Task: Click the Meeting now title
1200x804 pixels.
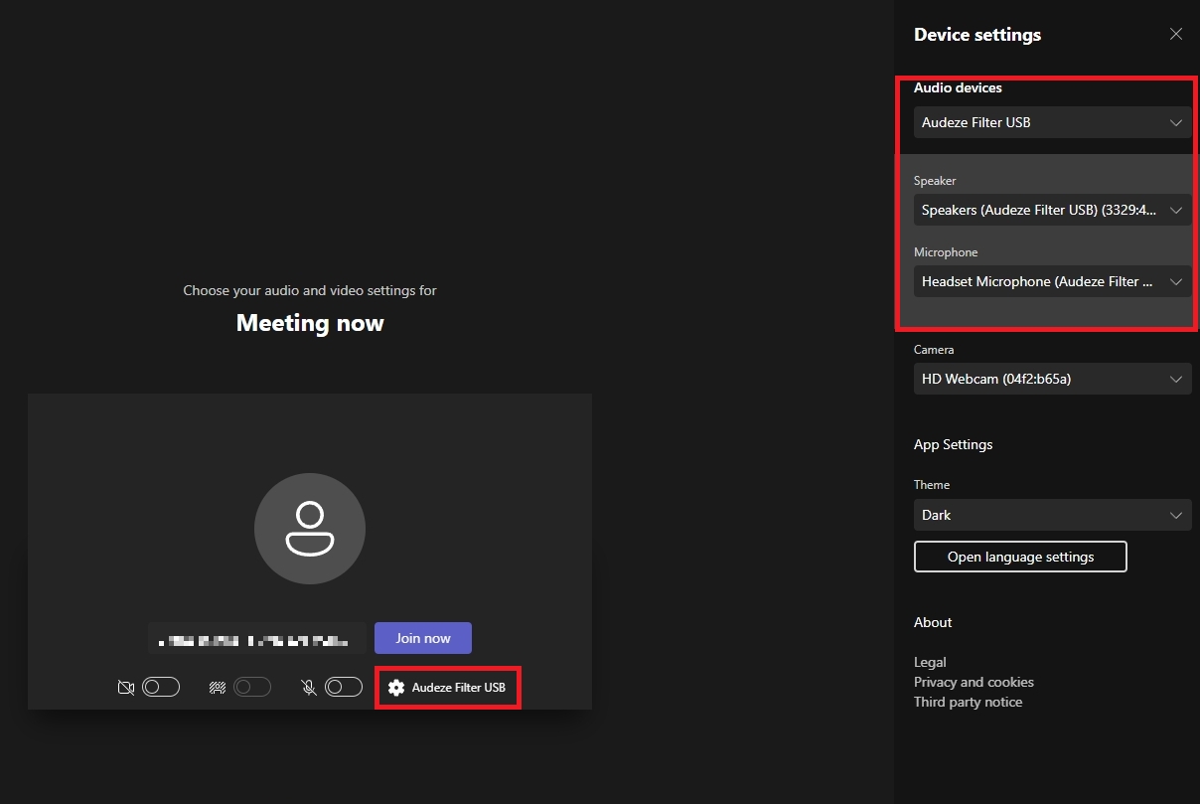Action: click(x=310, y=323)
